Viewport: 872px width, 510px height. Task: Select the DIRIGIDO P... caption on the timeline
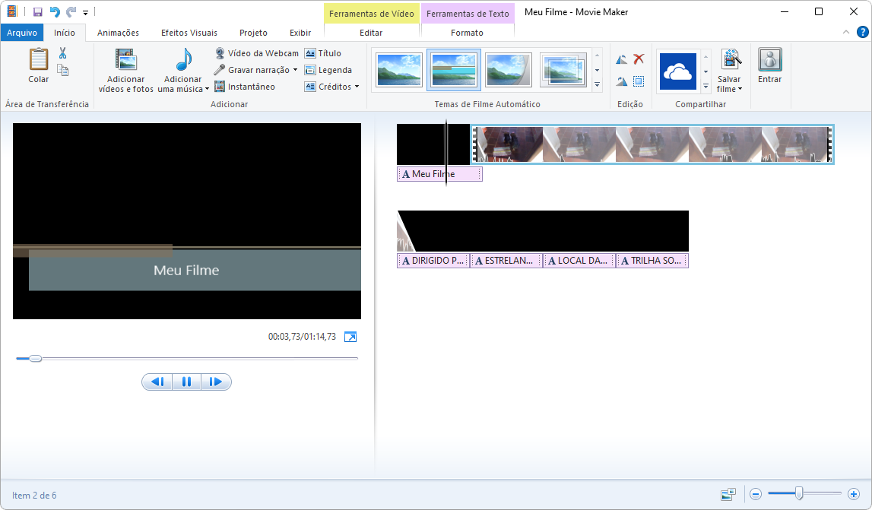tap(433, 261)
